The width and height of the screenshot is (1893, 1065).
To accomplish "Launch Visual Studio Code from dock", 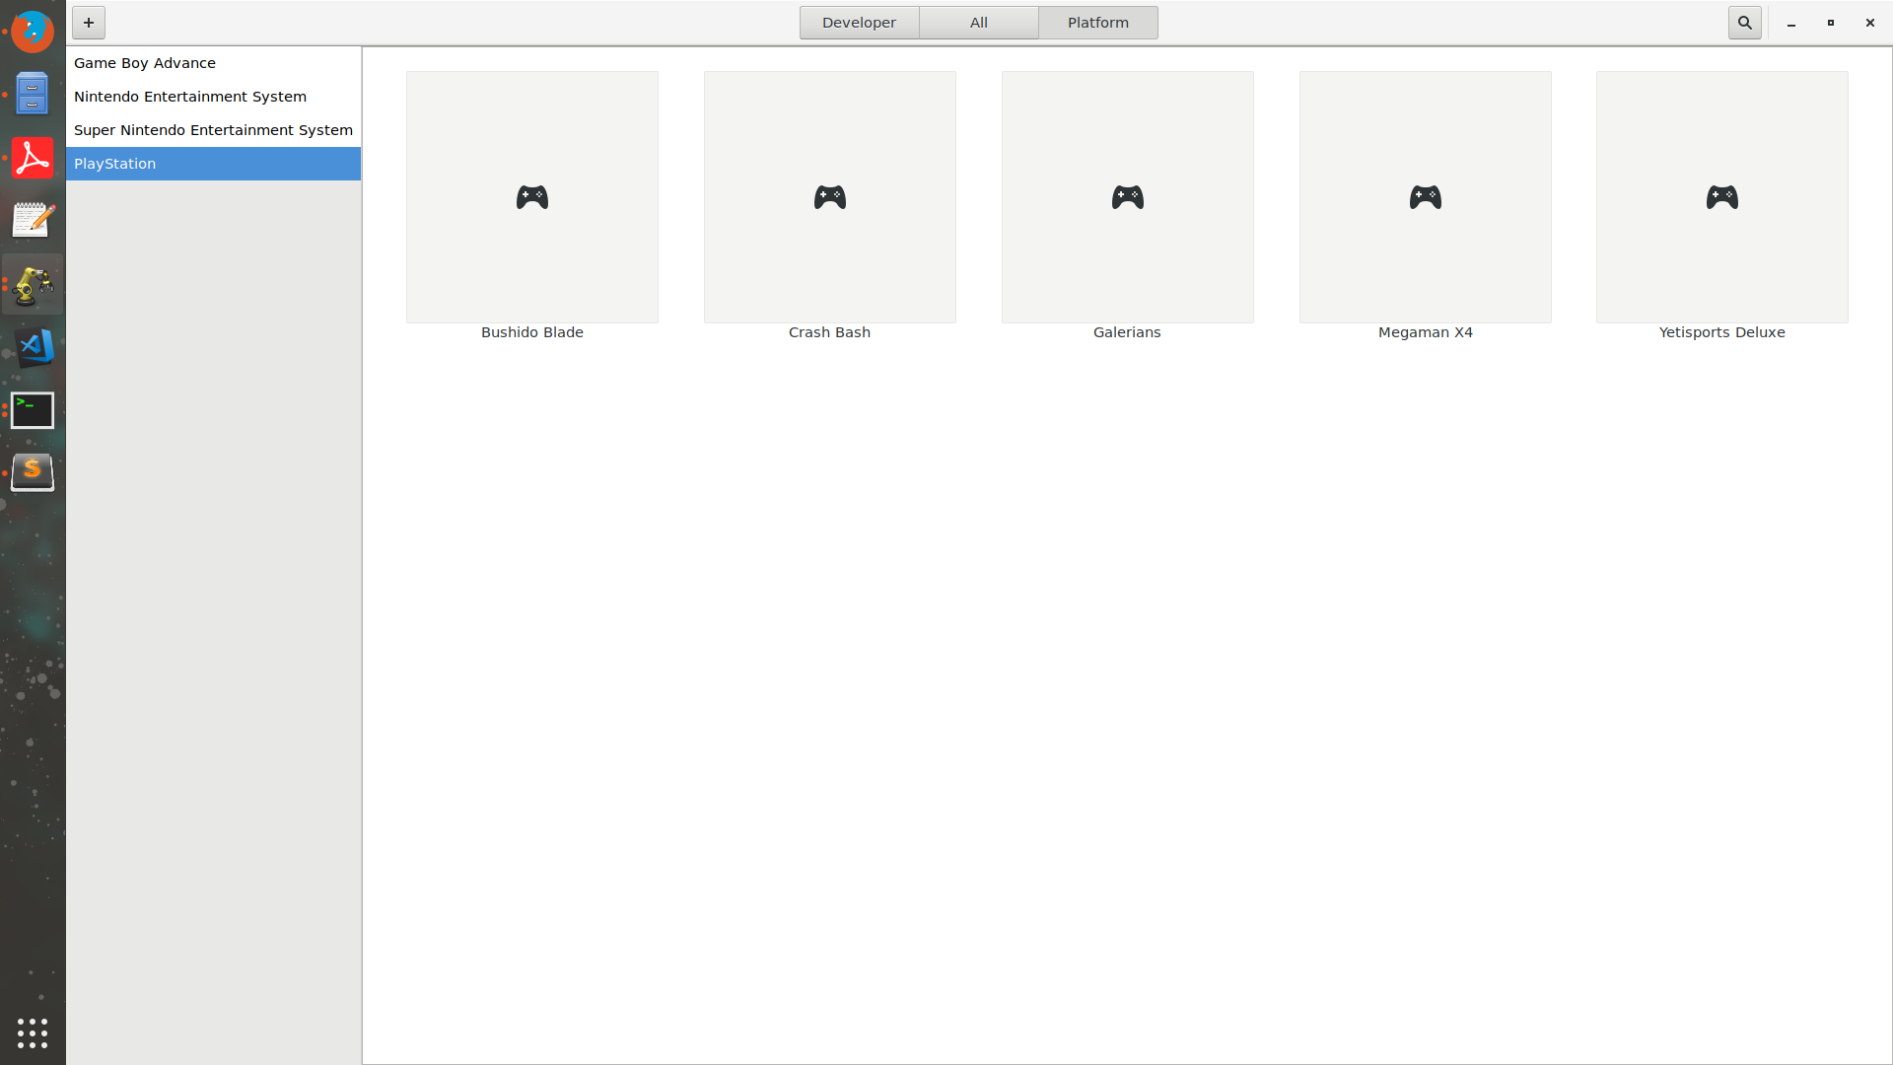I will (x=35, y=347).
